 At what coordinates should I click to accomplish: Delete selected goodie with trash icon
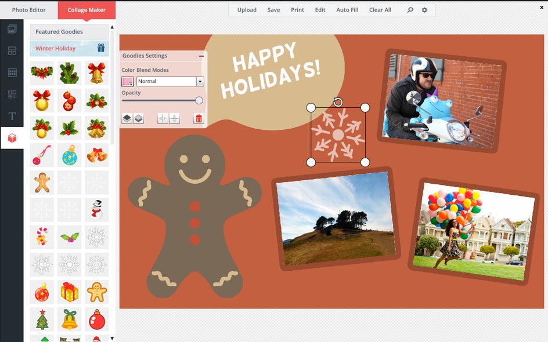point(199,119)
